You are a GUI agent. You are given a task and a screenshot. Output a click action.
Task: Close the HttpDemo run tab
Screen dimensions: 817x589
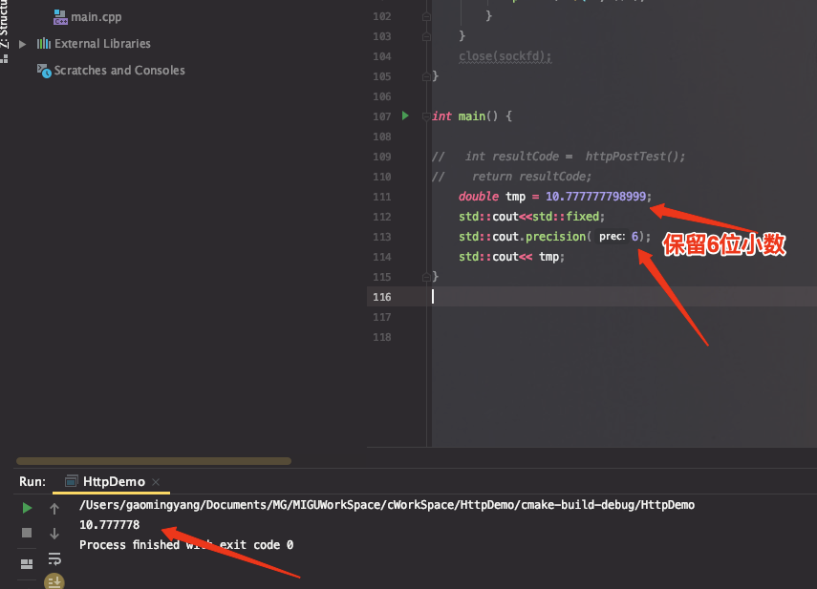click(x=155, y=482)
